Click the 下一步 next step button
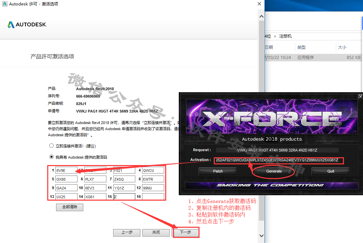Viewport: 363px width, 243px height. [186, 232]
